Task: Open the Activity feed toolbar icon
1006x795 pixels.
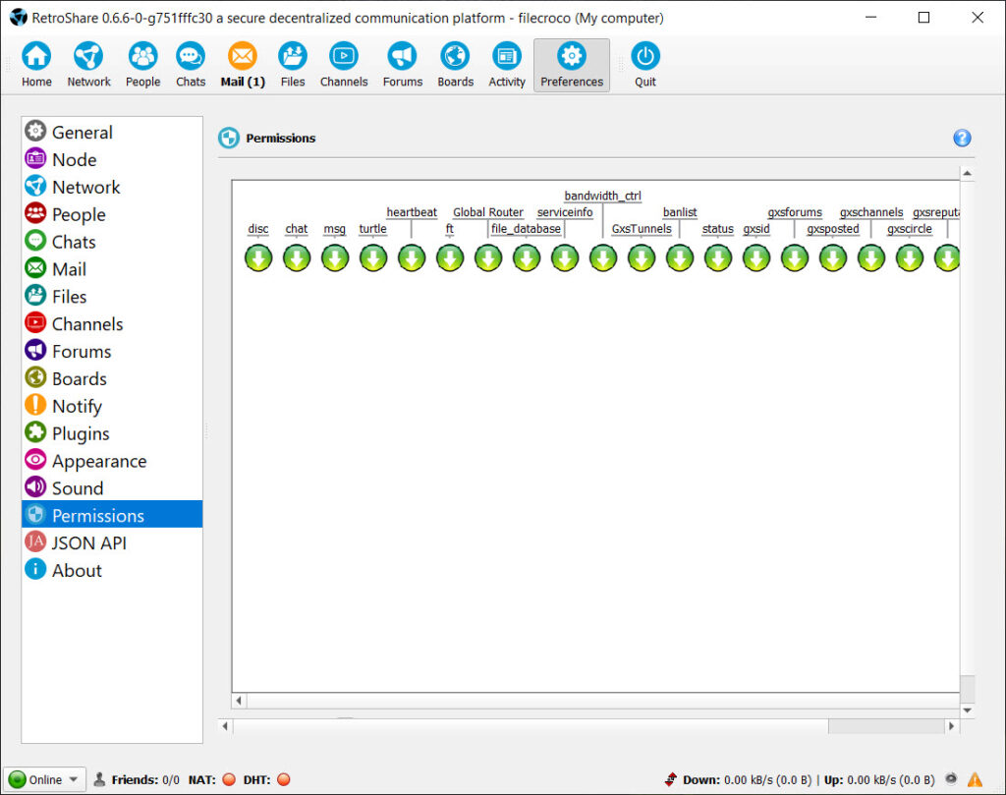Action: 507,65
